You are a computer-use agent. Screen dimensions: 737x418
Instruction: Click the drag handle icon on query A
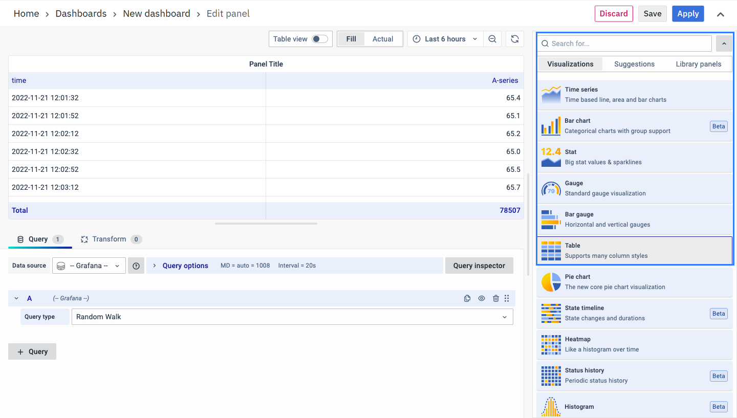coord(507,298)
